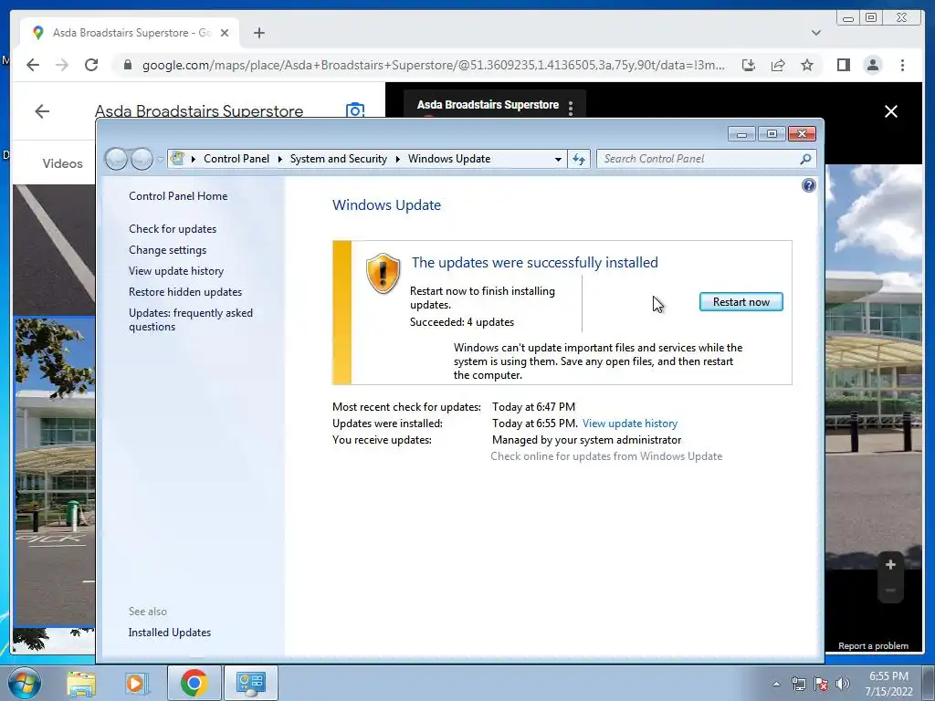Click Check online for updates from Windows Update
The width and height of the screenshot is (935, 701).
606,456
